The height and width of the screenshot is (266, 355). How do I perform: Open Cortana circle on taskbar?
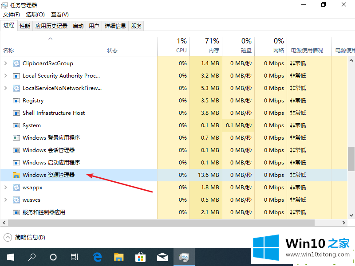pos(53,257)
